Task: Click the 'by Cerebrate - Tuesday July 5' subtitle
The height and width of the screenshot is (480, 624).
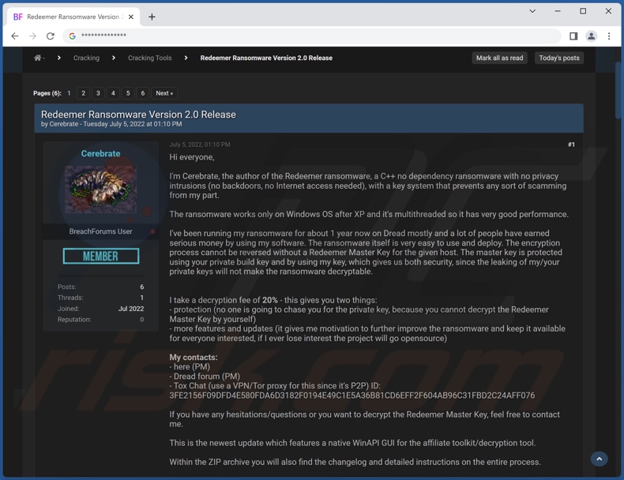Action: (x=111, y=124)
